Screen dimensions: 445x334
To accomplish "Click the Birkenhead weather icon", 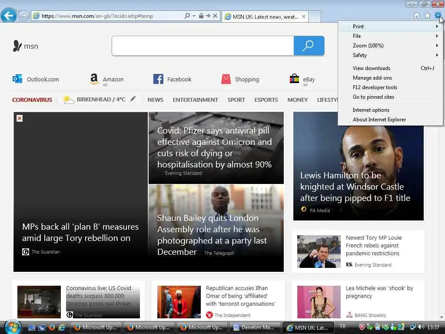I will click(x=68, y=100).
